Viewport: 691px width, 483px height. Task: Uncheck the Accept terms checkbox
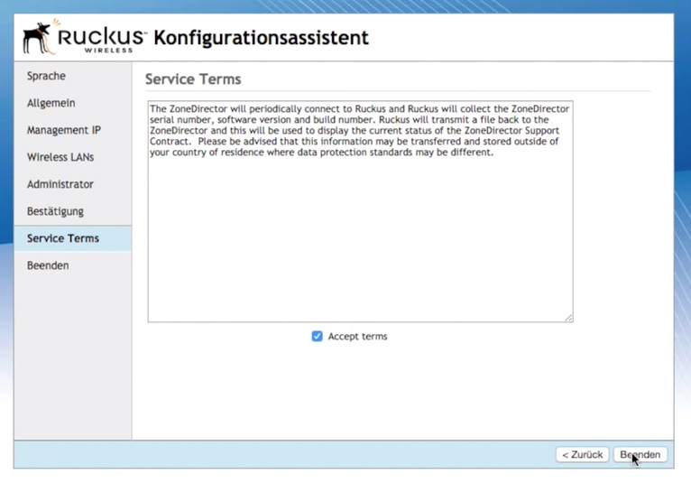tap(317, 336)
